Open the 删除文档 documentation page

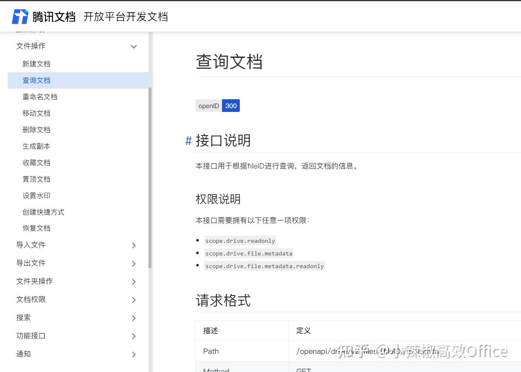click(x=36, y=130)
